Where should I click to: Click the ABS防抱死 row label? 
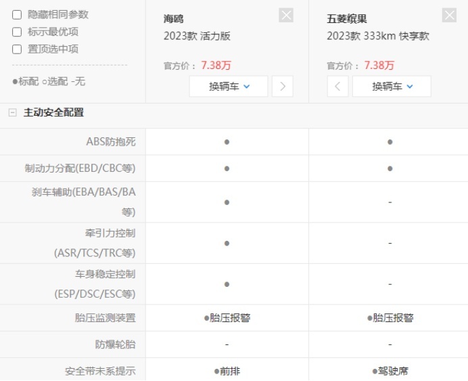[111, 141]
